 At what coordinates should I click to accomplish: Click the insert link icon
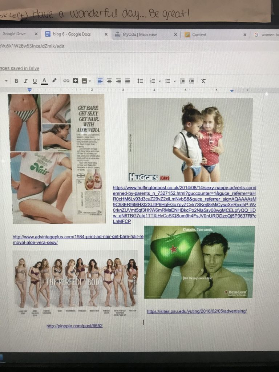click(66, 81)
